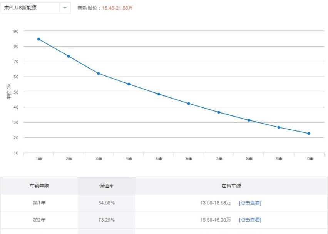Click the 5年 x-axis label
The height and width of the screenshot is (234, 328).
[159, 159]
